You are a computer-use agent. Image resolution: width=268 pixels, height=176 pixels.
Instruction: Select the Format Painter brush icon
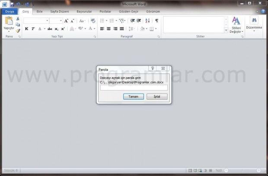18,31
